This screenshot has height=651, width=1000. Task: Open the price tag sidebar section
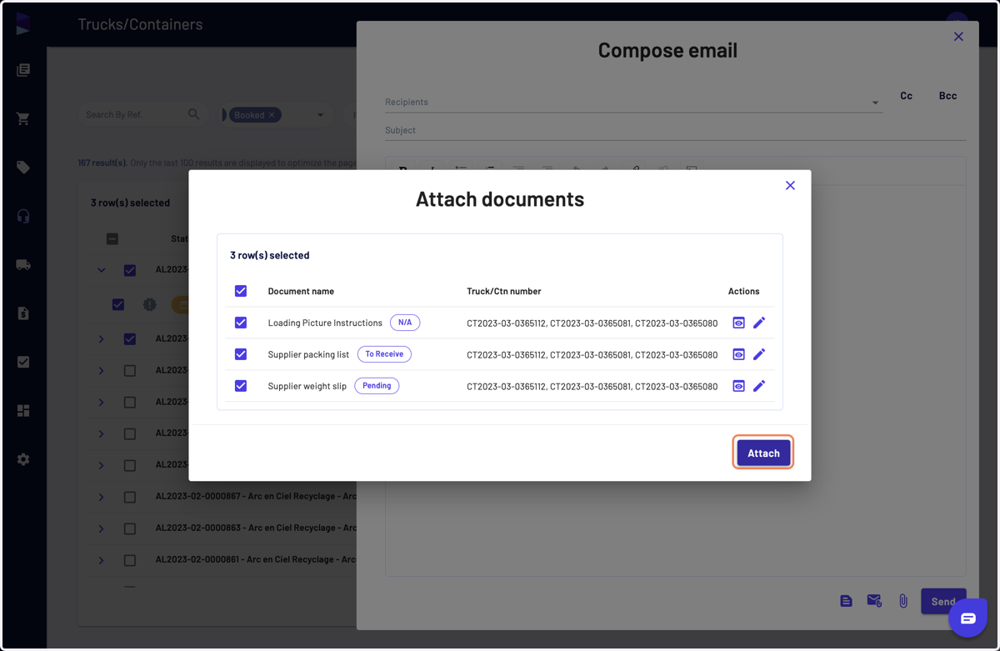pos(23,168)
